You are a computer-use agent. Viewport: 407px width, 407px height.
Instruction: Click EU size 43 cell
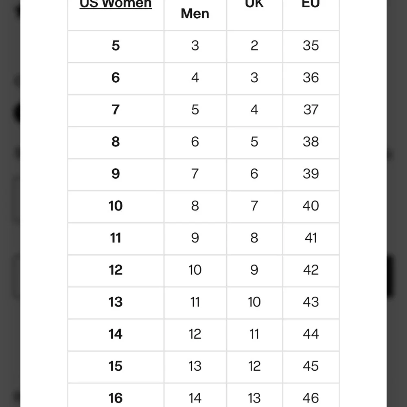click(311, 302)
